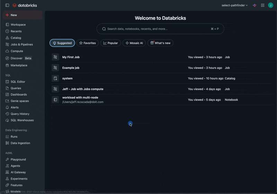277x194 pixels.
Task: Click the Experiments flask icon
Action: pos(7,179)
